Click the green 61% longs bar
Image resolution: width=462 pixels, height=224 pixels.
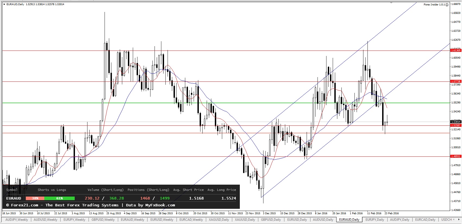click(59, 198)
